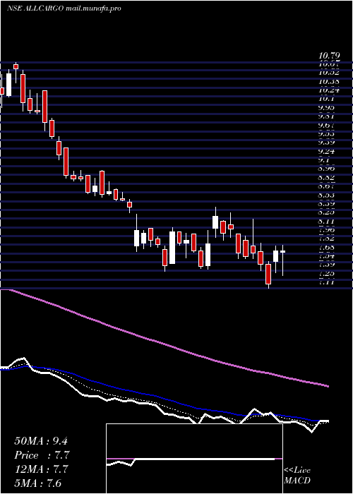Click the 7.82 price axis label

pyautogui.click(x=328, y=239)
